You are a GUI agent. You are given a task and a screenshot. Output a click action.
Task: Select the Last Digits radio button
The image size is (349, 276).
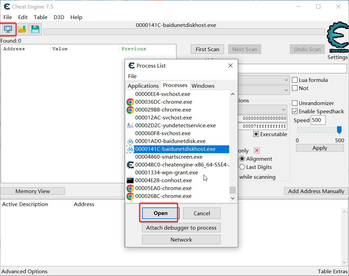242,167
